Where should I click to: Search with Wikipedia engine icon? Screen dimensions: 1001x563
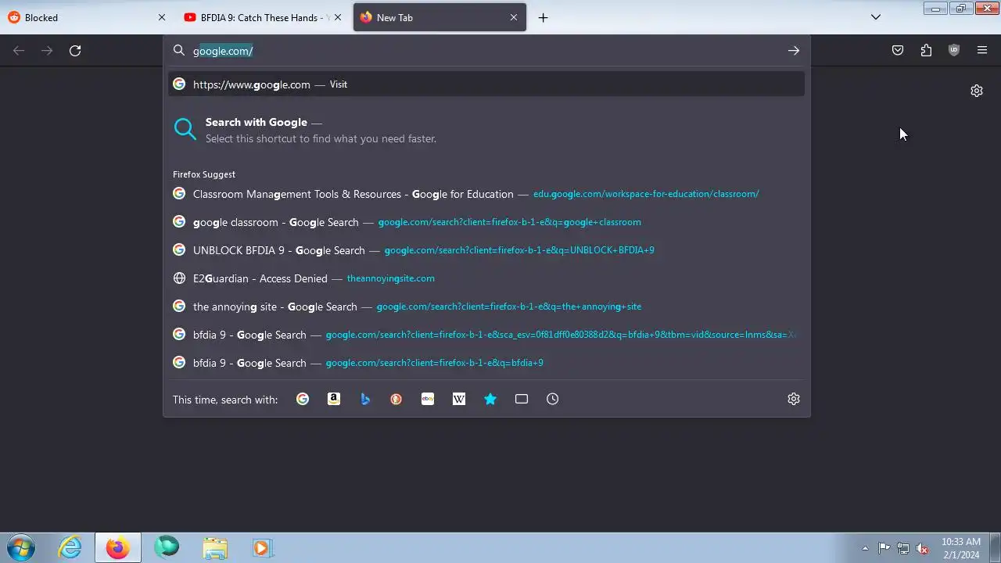(x=459, y=399)
